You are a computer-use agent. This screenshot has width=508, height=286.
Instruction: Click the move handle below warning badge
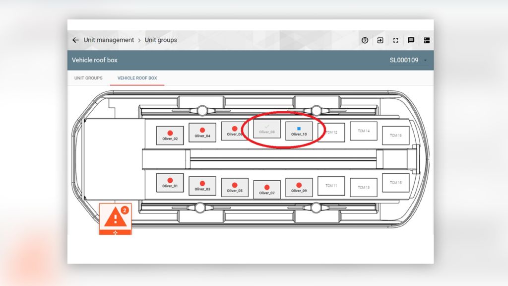pyautogui.click(x=115, y=232)
